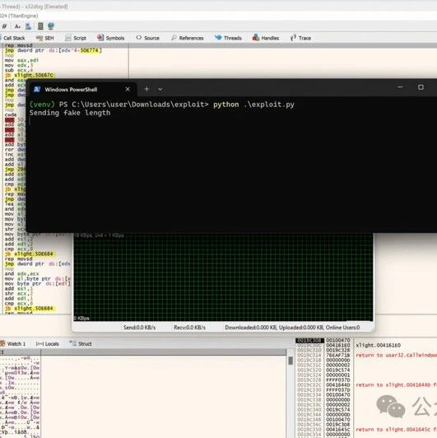This screenshot has height=438, width=437.
Task: Select the 'and edx,ecx' disassembly line
Action: 21,273
